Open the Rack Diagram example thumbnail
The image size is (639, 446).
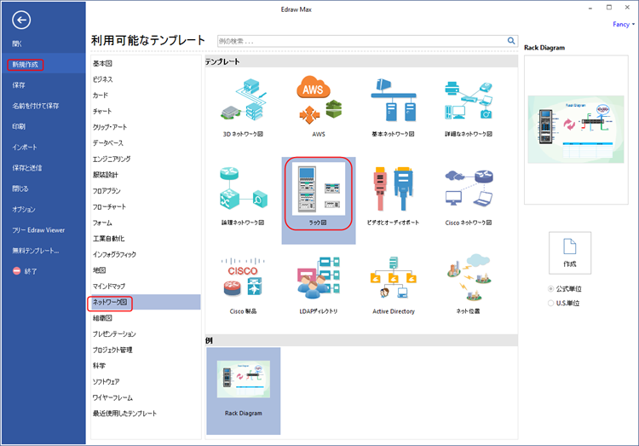(244, 391)
